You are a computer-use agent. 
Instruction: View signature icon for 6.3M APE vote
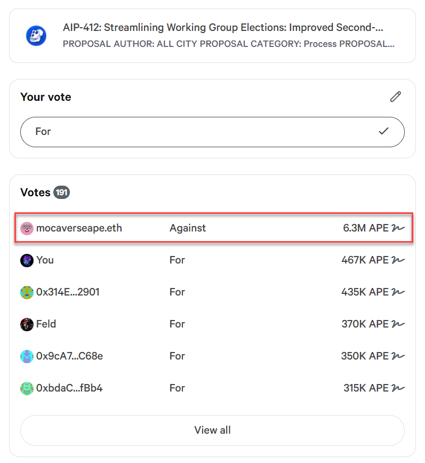398,228
